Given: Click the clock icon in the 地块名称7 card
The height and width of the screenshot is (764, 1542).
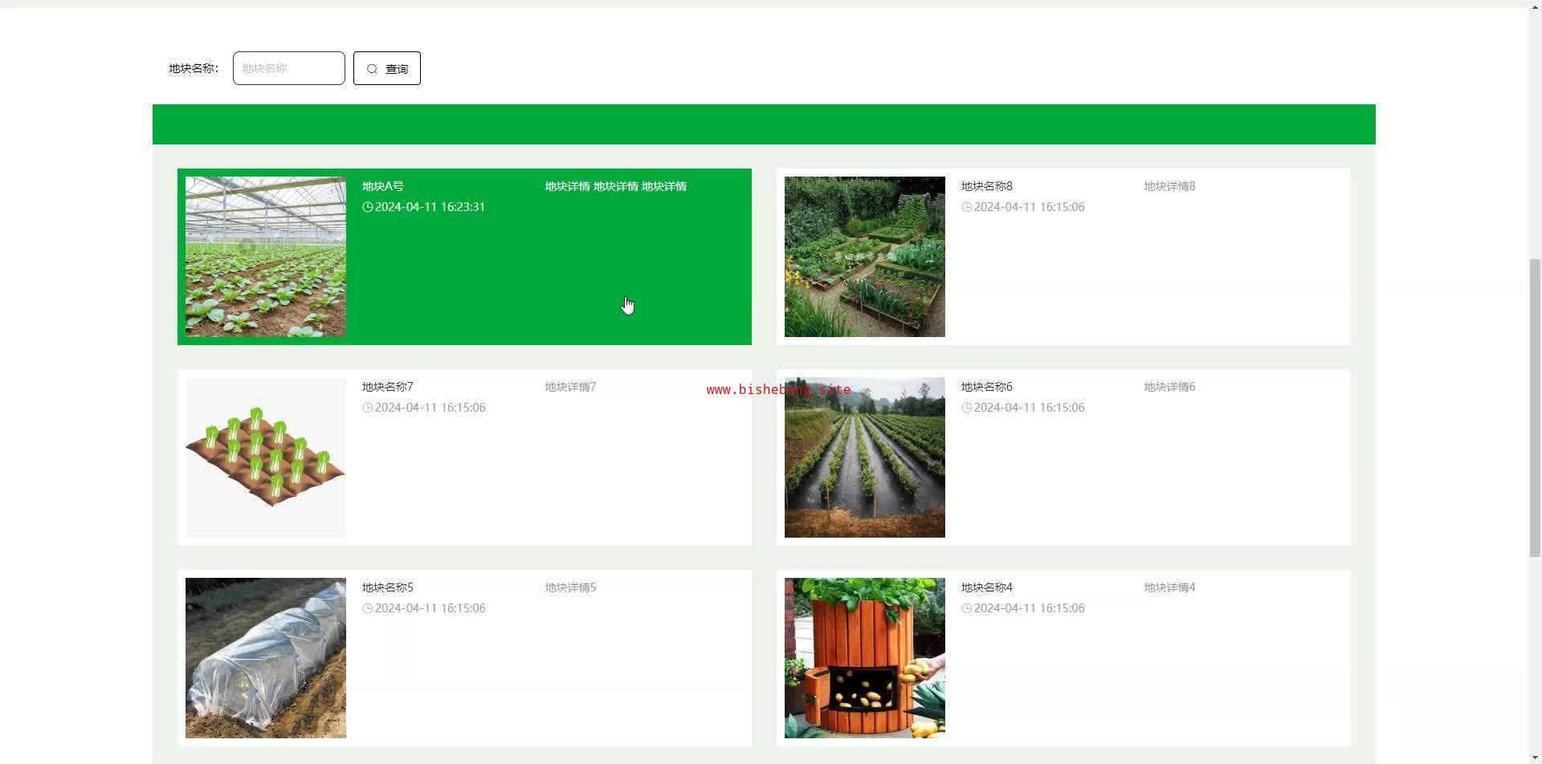Looking at the screenshot, I should click(x=368, y=408).
